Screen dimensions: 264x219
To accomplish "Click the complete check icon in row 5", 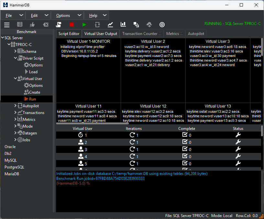I will [185, 163].
